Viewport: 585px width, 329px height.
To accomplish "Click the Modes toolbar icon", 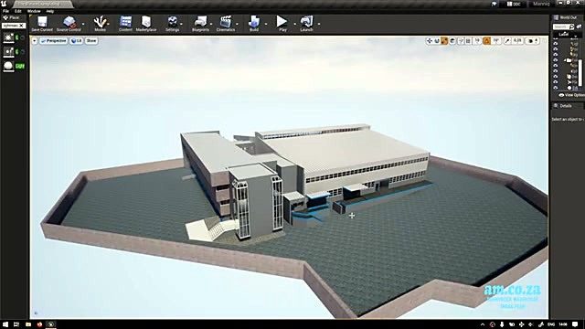I will tap(100, 21).
